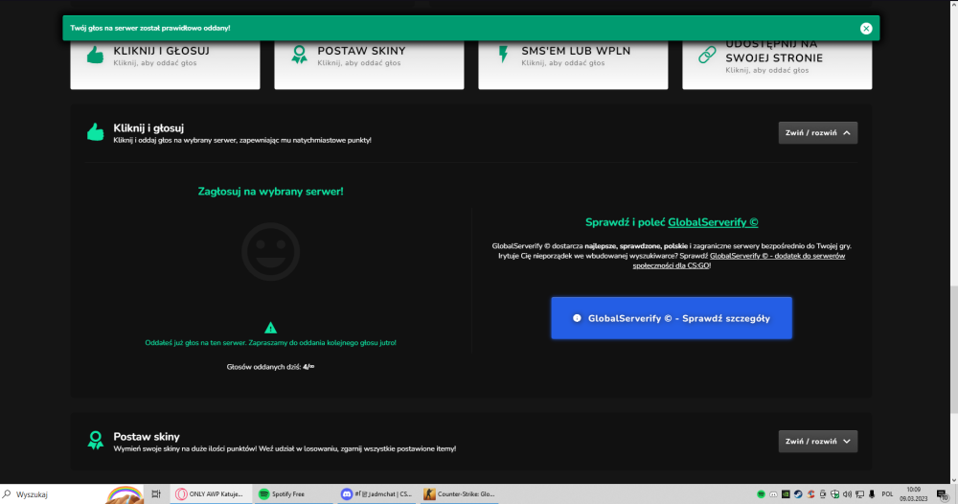
Task: Switch to the Discord window on the taskbar
Action: coord(376,494)
